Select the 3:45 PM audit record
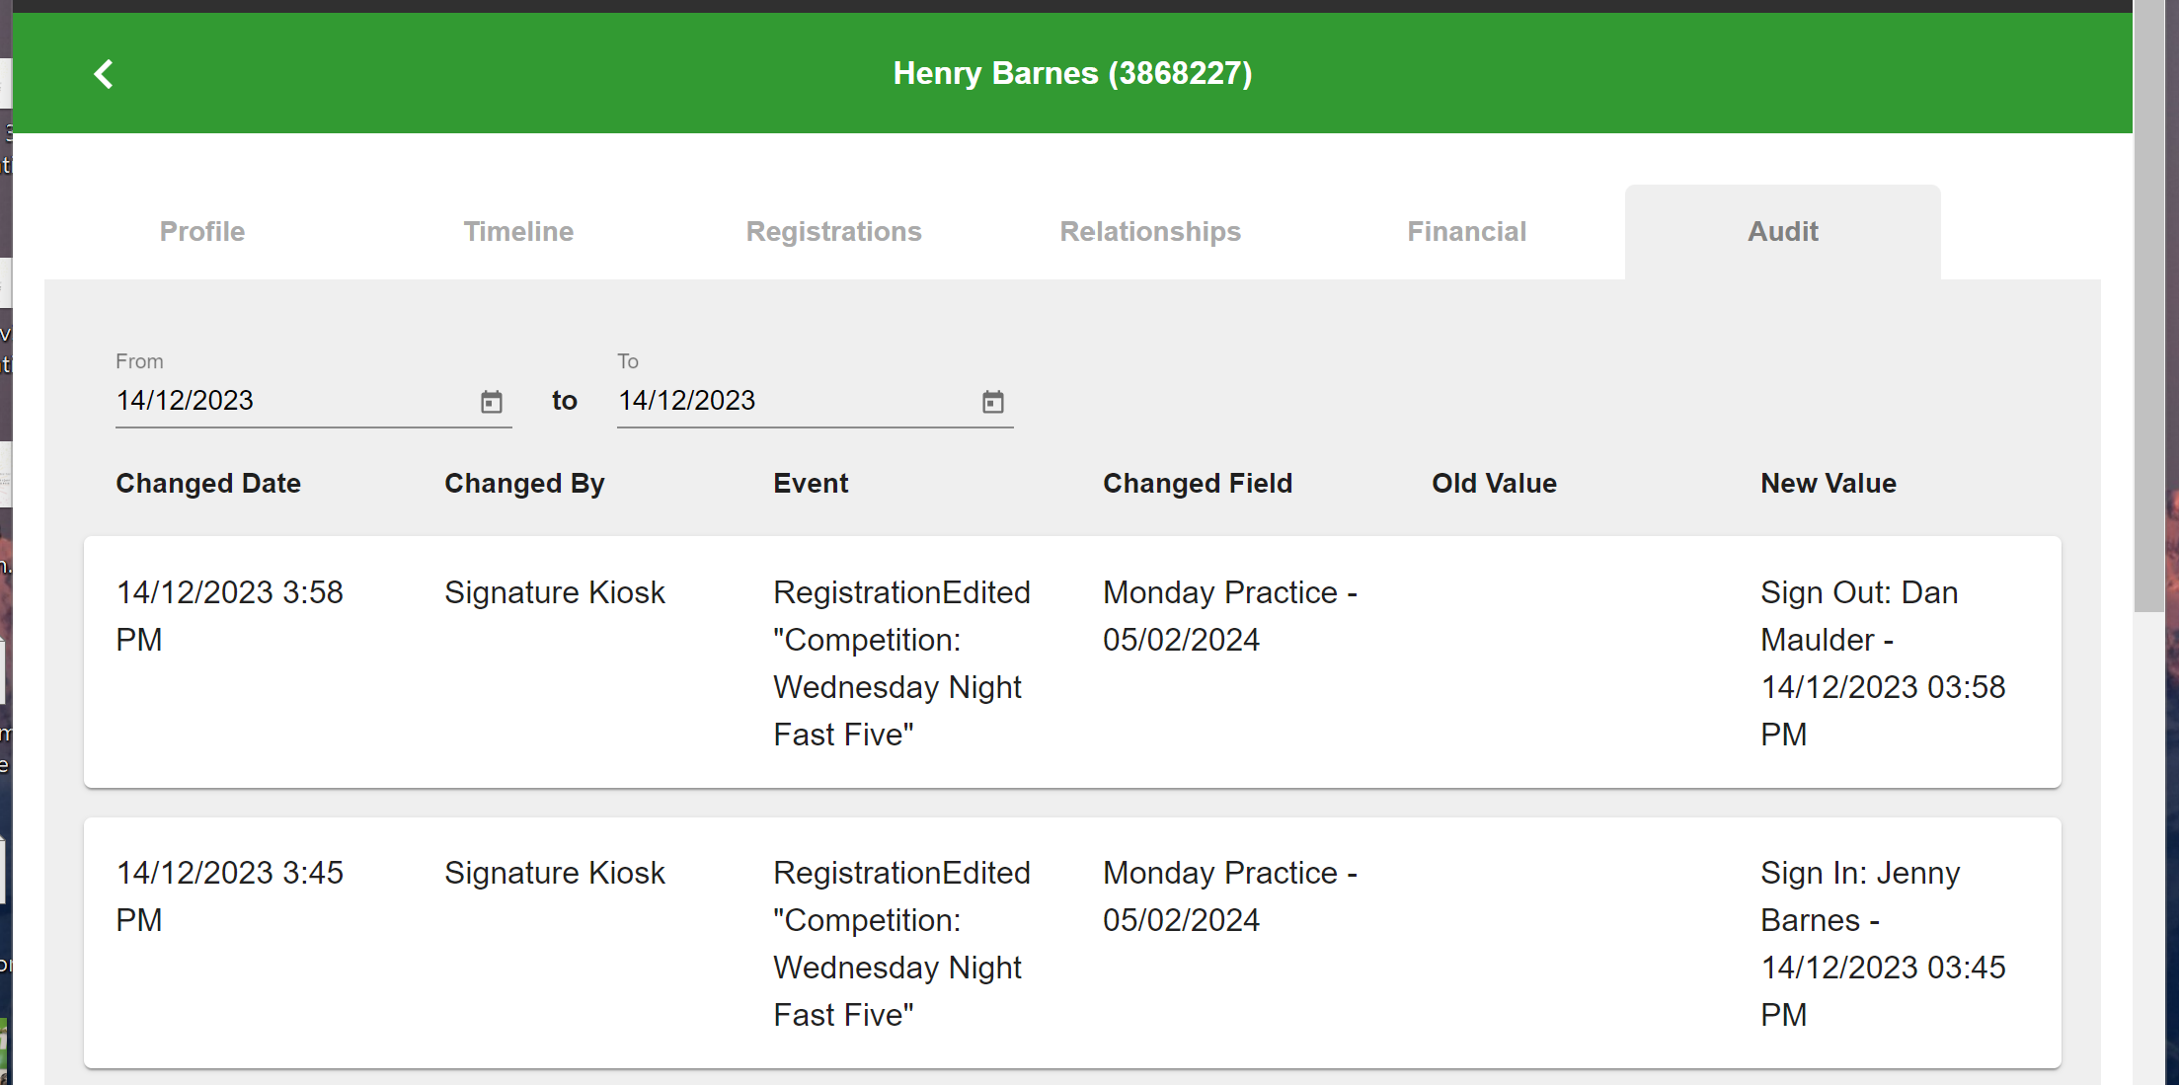The image size is (2180, 1086). pos(1072,943)
